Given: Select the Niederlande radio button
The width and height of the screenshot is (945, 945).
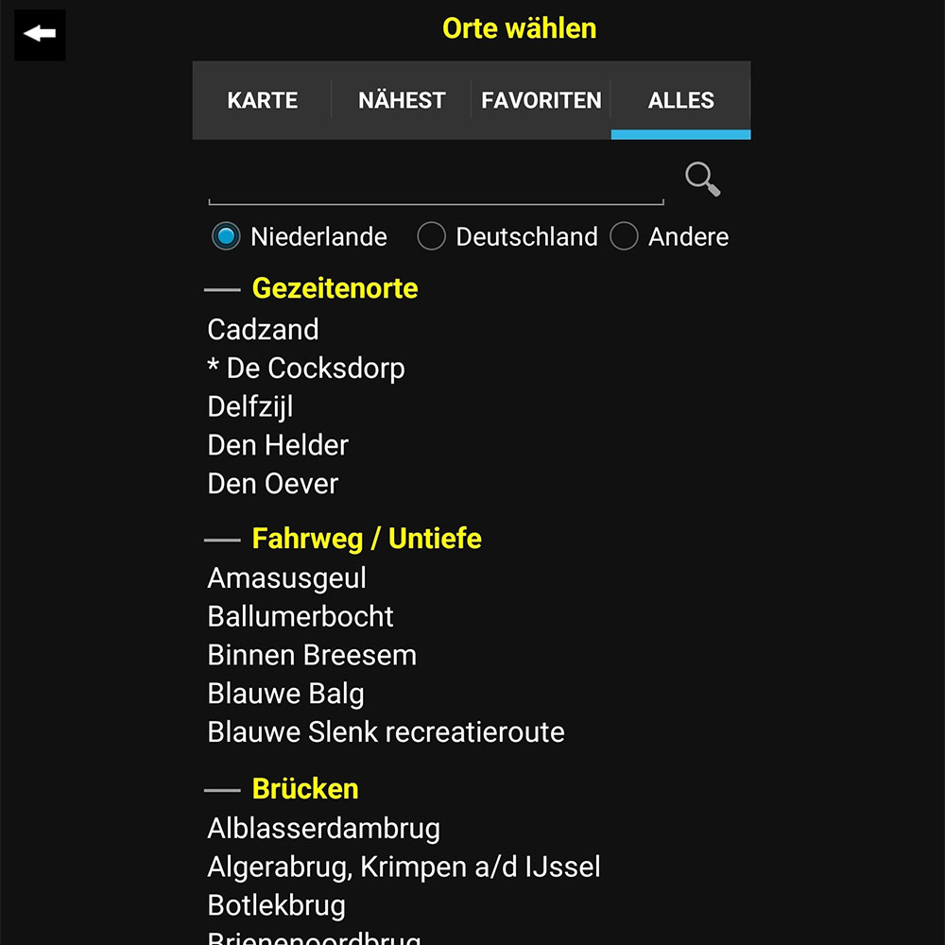Looking at the screenshot, I should click(x=226, y=236).
